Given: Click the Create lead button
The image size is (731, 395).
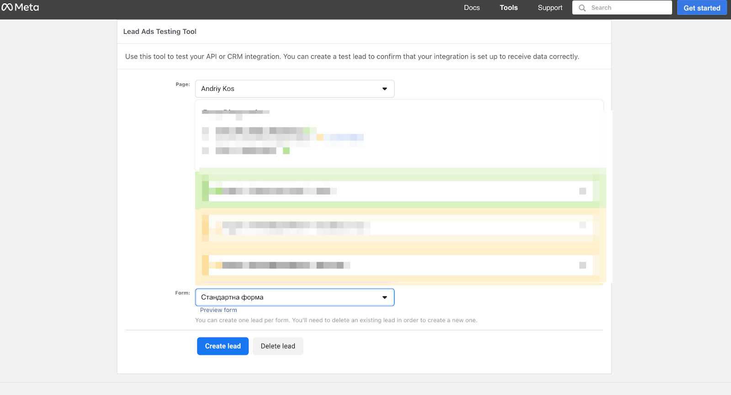Looking at the screenshot, I should pyautogui.click(x=222, y=346).
